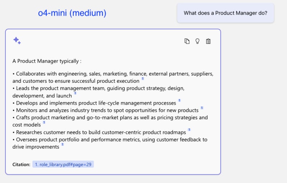Click the 'Crafts product marketing' bullet text
This screenshot has width=287, height=183.
110,121
